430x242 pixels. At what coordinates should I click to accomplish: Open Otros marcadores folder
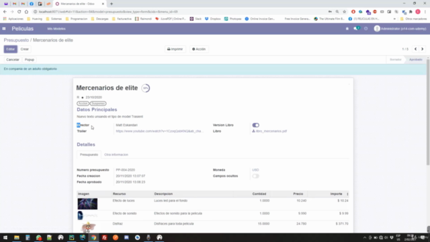tap(414, 19)
